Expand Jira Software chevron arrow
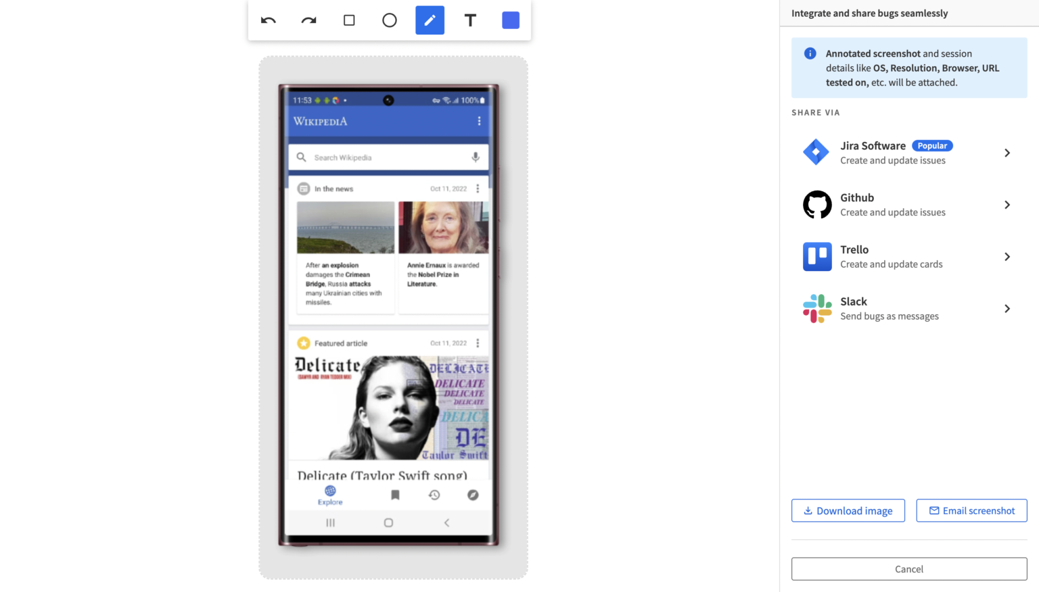 coord(1007,153)
